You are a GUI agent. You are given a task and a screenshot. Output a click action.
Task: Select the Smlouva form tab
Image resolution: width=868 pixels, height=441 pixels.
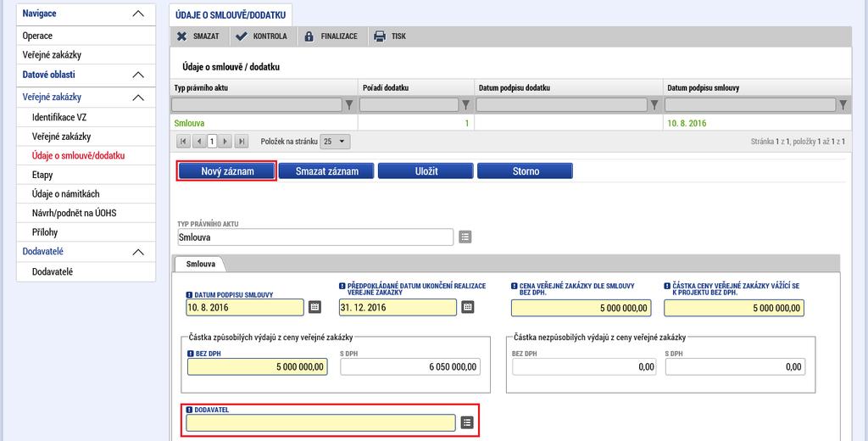tap(200, 265)
